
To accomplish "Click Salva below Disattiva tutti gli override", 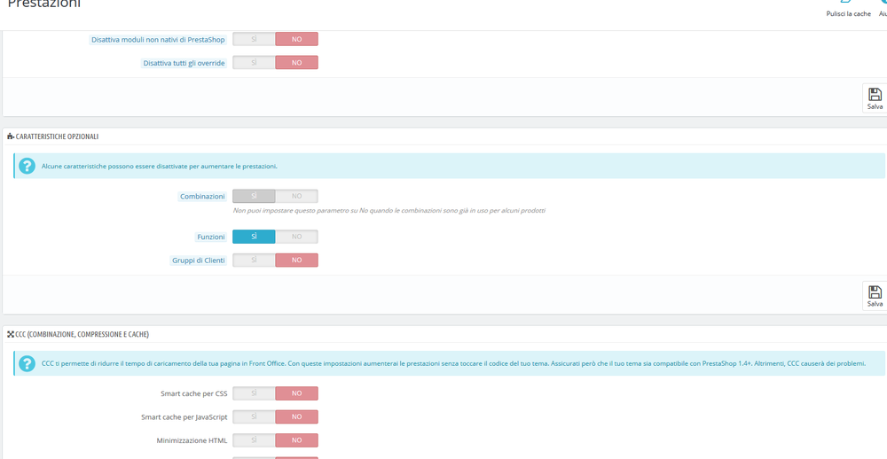I will [x=875, y=98].
